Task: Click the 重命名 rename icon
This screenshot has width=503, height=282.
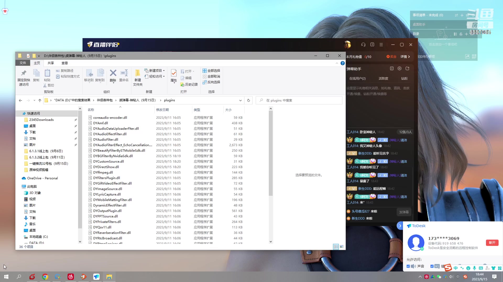Action: point(124,73)
